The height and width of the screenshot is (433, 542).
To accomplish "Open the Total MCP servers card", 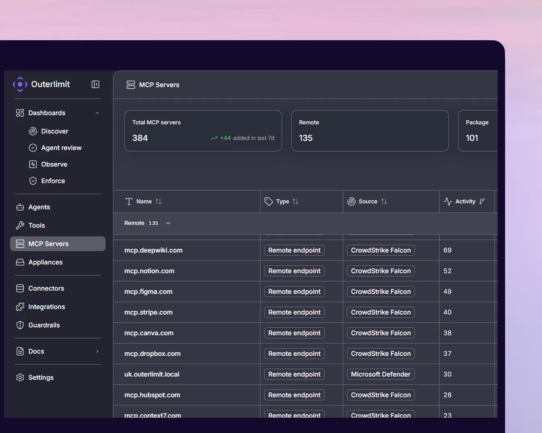I will coord(203,131).
